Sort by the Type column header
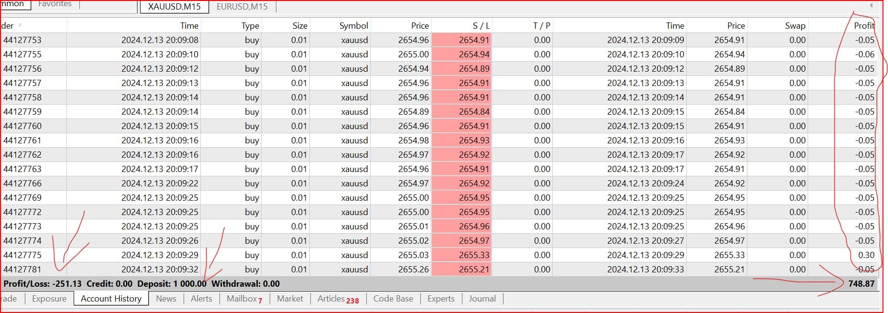This screenshot has width=888, height=313. [250, 26]
